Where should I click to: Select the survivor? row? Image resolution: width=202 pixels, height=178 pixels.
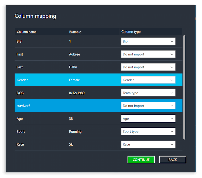point(98,106)
